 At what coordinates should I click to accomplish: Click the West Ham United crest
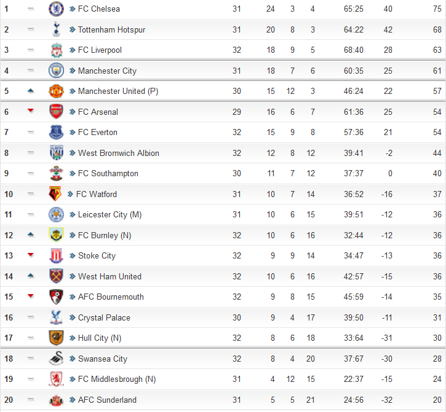pyautogui.click(x=56, y=276)
